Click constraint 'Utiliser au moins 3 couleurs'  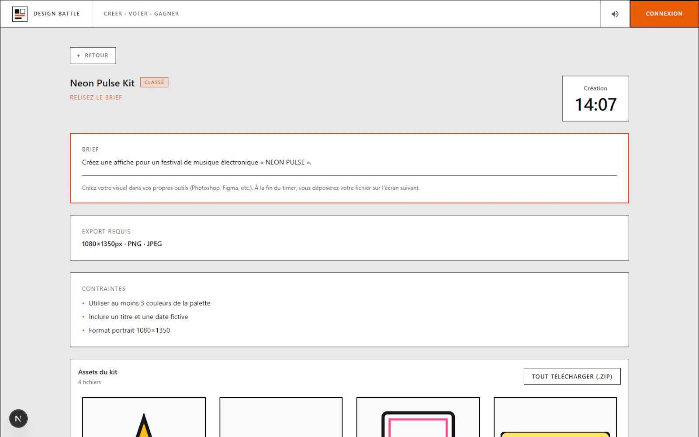(x=149, y=303)
